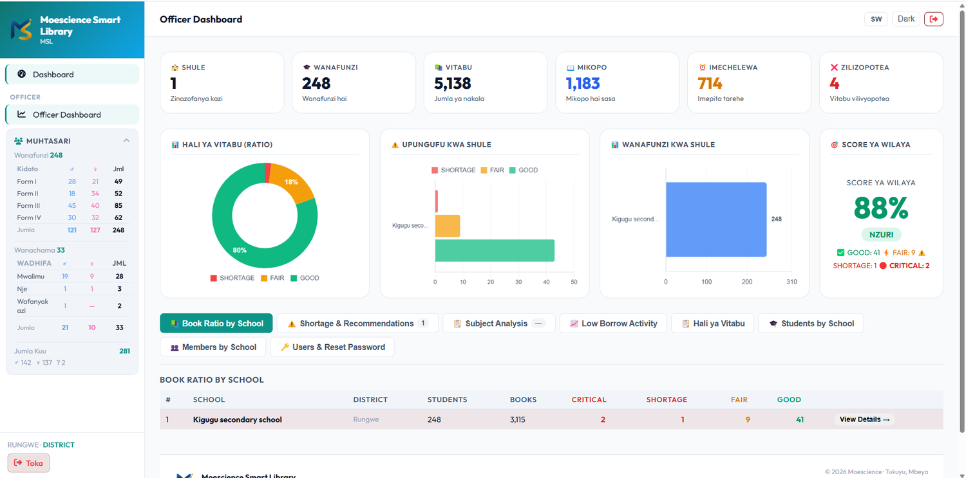The image size is (966, 478).
Task: Click the red logout icon button
Action: click(x=933, y=19)
